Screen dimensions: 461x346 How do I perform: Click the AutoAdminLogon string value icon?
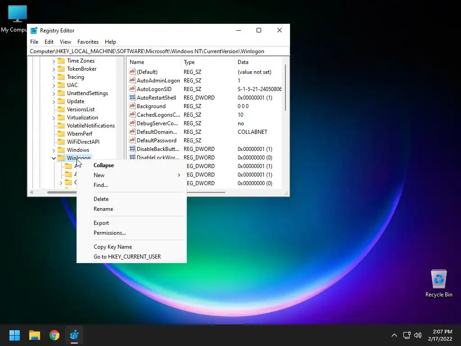pos(132,80)
